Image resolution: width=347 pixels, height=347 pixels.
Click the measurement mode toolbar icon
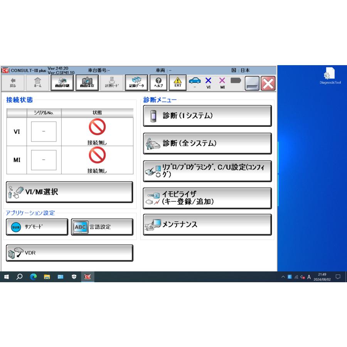pyautogui.click(x=112, y=83)
